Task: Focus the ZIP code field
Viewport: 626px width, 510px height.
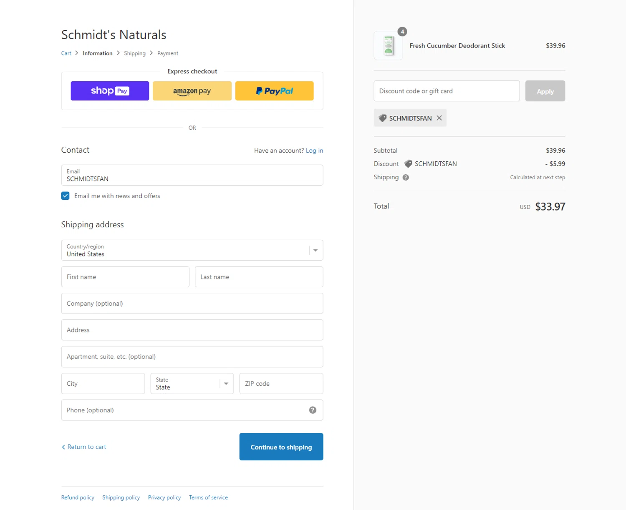Action: (281, 383)
